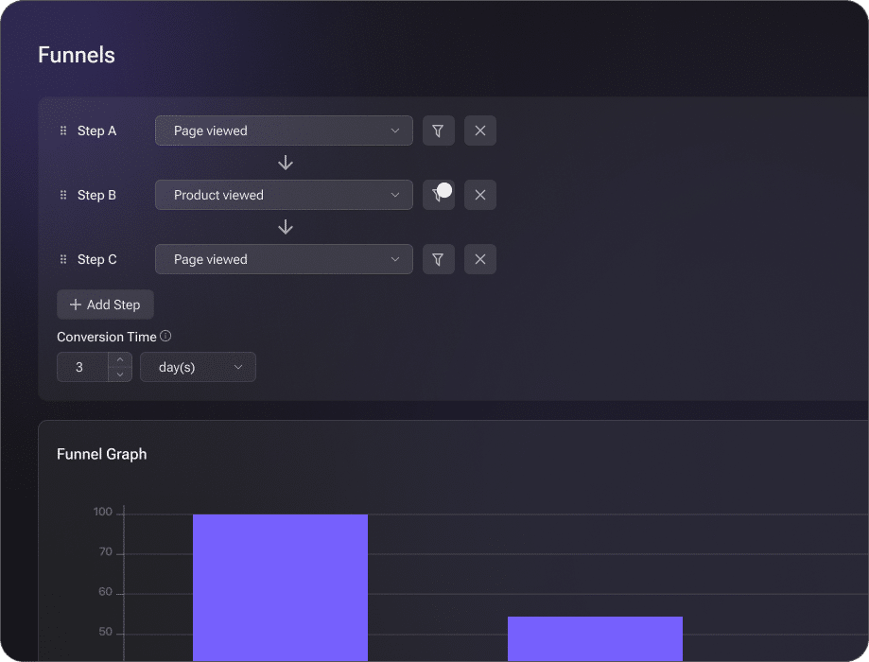869x662 pixels.
Task: Open filter for Step B
Action: point(439,195)
